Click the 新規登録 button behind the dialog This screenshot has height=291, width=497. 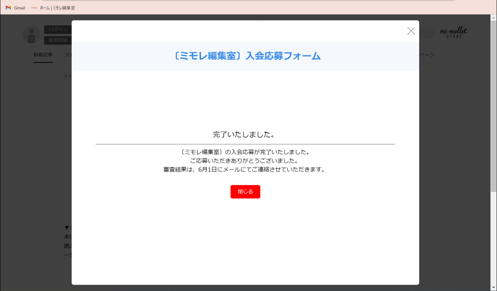[58, 40]
